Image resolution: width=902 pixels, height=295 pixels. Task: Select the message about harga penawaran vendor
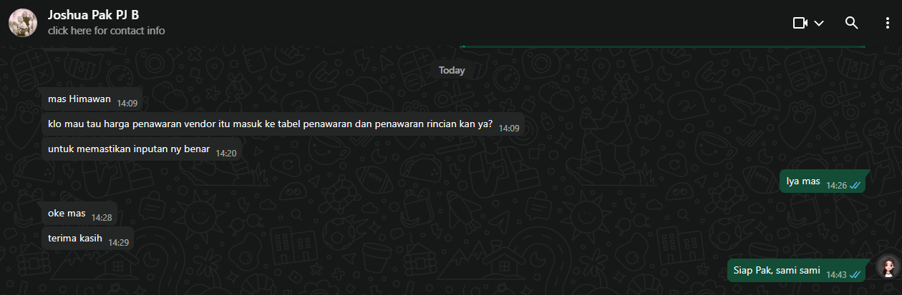[283, 125]
